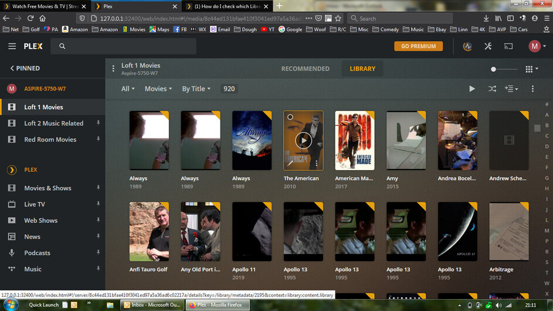Open the PLEX source in sidebar
Image resolution: width=553 pixels, height=311 pixels.
30,170
